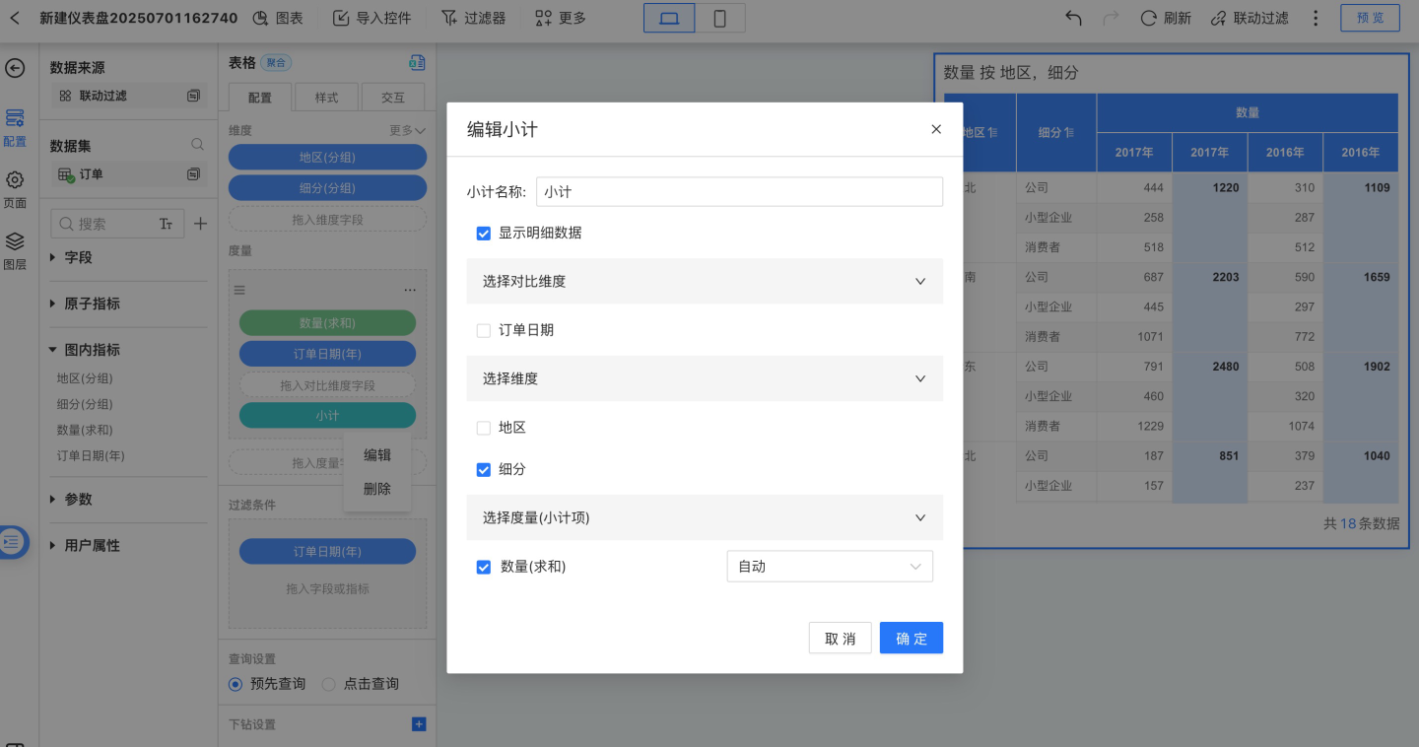
Task: Click the back arrow beside dashboard title
Action: coord(15,18)
